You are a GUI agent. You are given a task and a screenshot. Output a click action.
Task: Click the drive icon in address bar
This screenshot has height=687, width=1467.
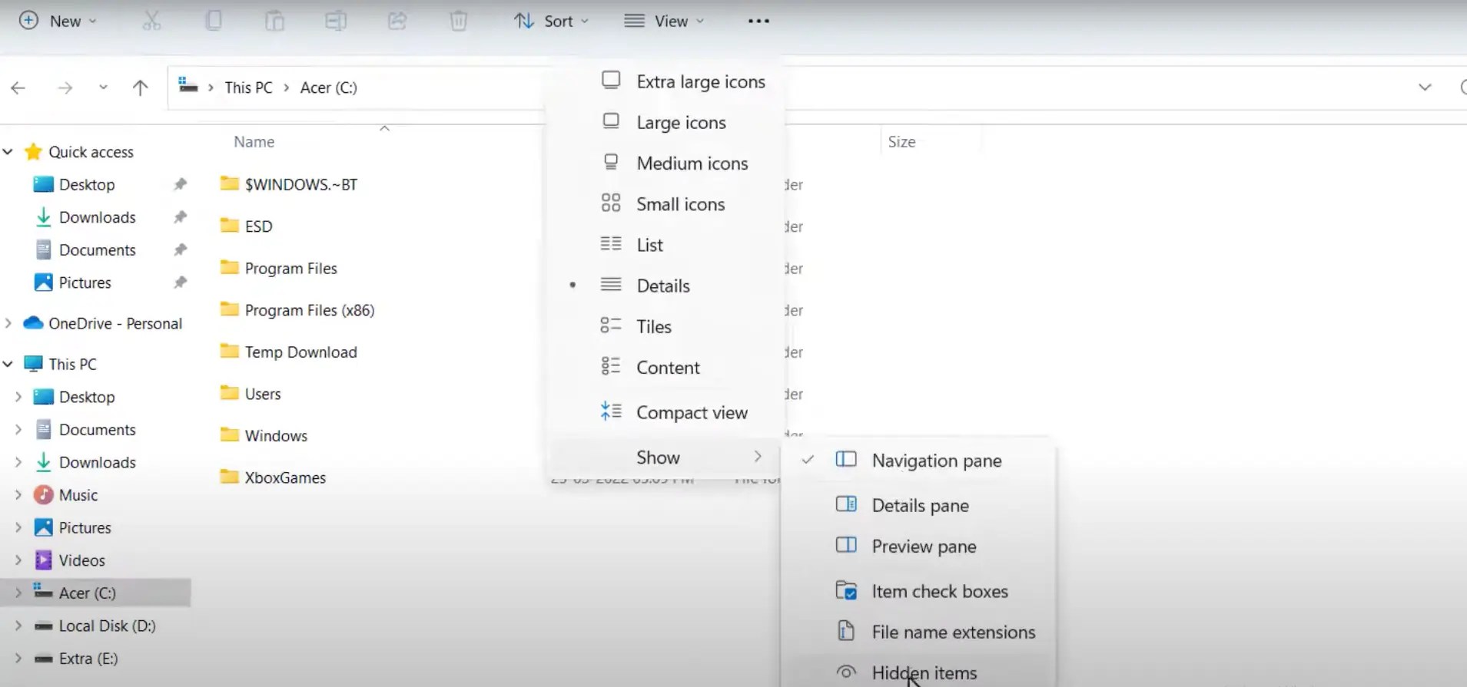(188, 84)
